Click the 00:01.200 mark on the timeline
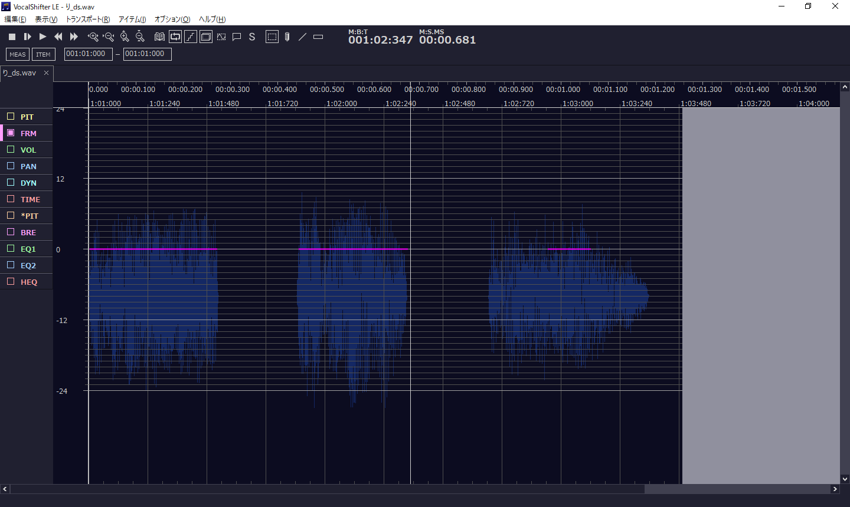850x507 pixels. (x=658, y=90)
